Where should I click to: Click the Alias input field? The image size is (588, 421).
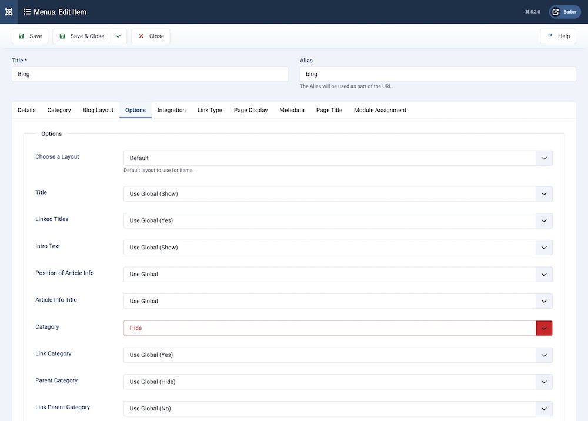pyautogui.click(x=437, y=74)
